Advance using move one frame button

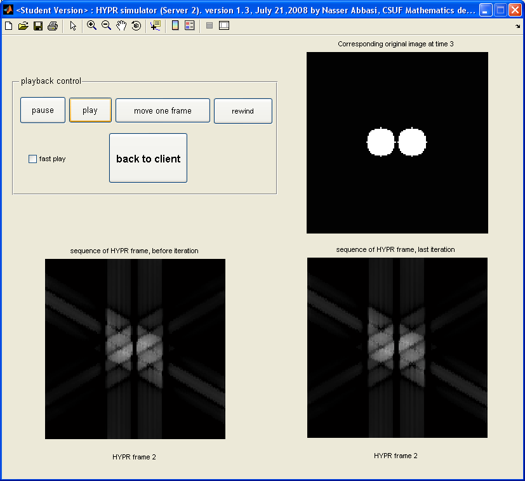tap(163, 110)
